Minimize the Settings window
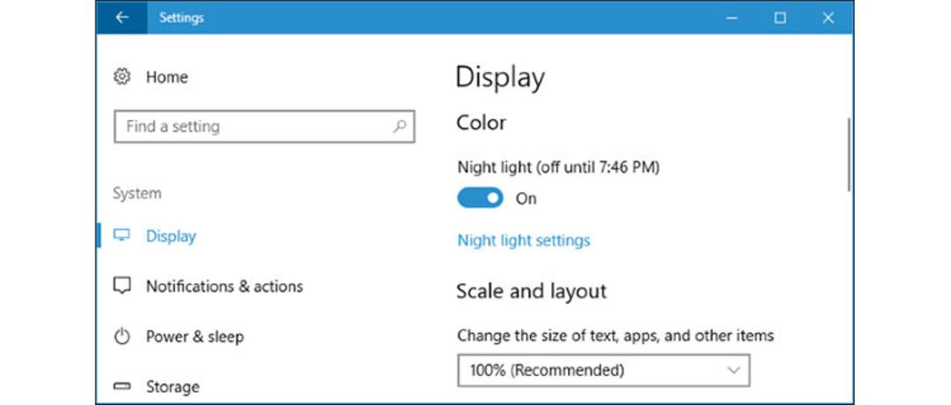This screenshot has height=405, width=951. pos(732,18)
